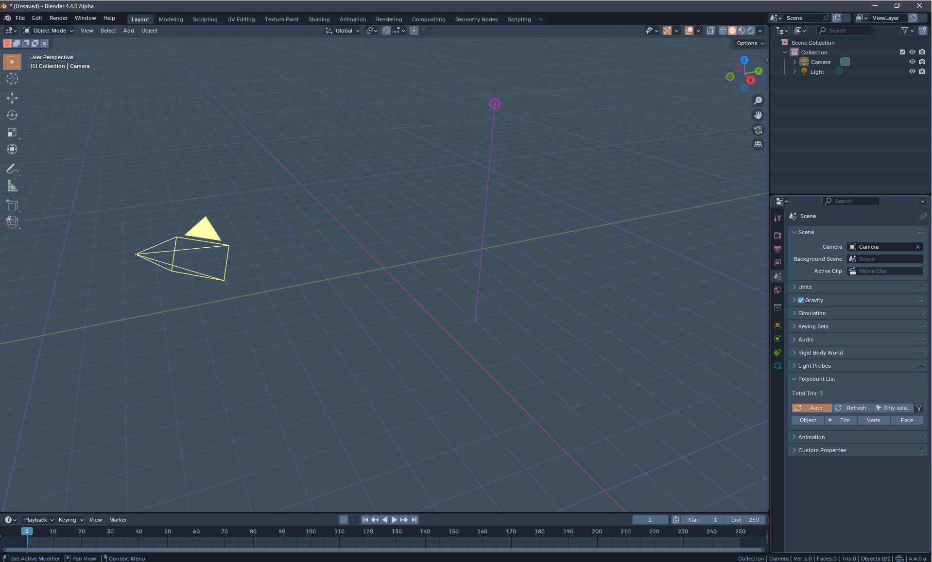Disable Light in renders camera icon

click(x=922, y=71)
